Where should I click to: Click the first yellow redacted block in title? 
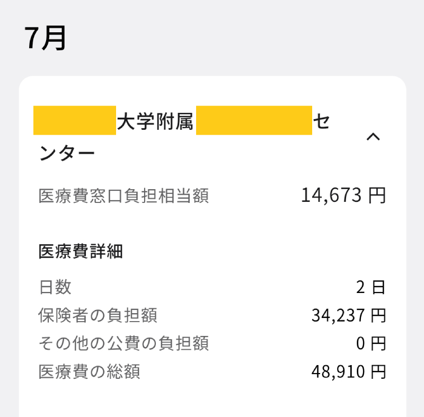[x=75, y=121]
